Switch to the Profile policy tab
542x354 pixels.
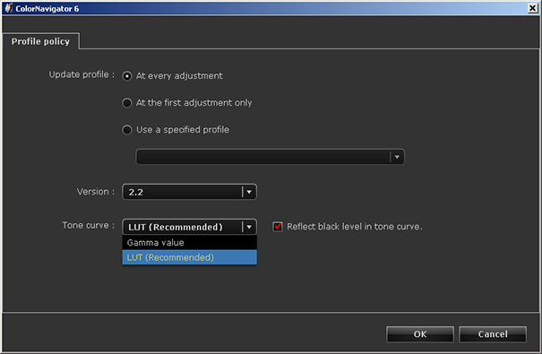[x=40, y=41]
